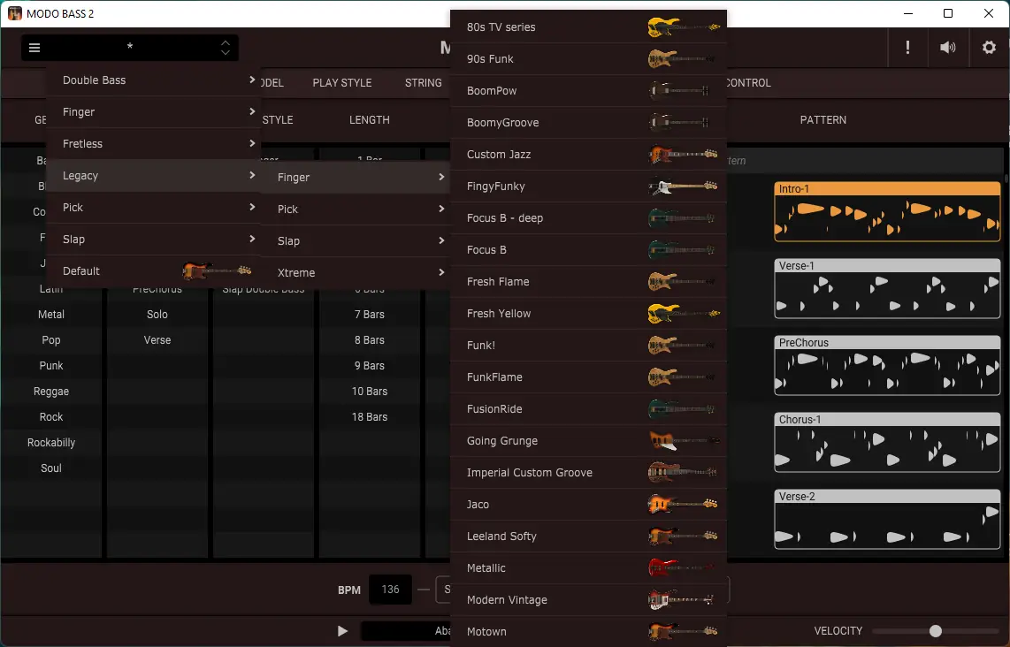Select the Fresh Flame preset

(589, 282)
